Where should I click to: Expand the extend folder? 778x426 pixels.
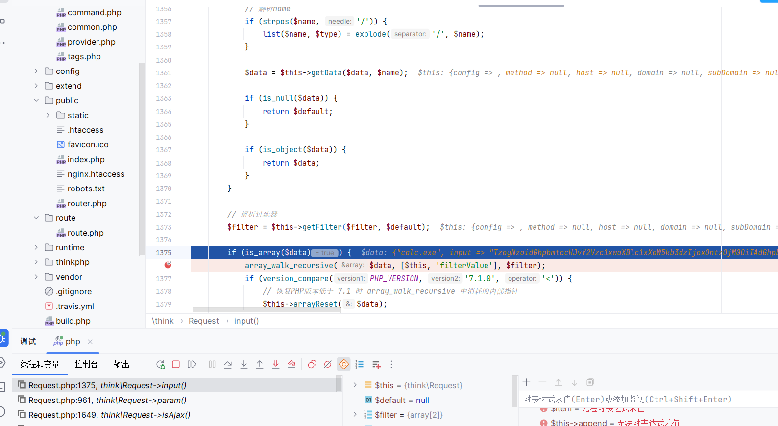pyautogui.click(x=36, y=86)
